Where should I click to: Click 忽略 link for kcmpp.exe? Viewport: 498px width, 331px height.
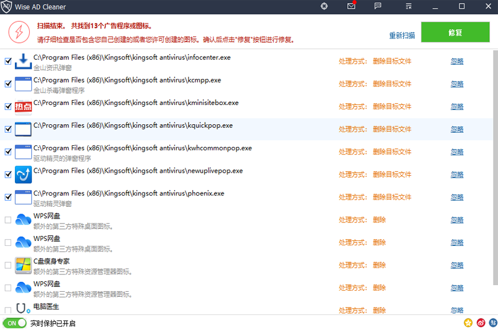[x=457, y=84]
